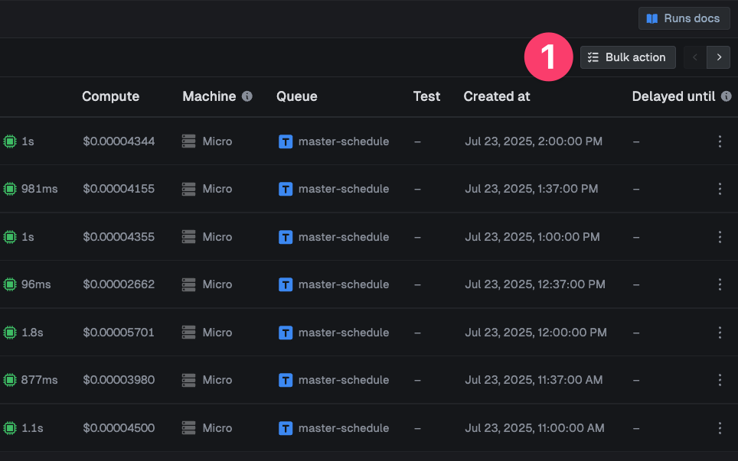Click the Micro machine icon on the 1.1s row
The image size is (738, 461).
[188, 428]
